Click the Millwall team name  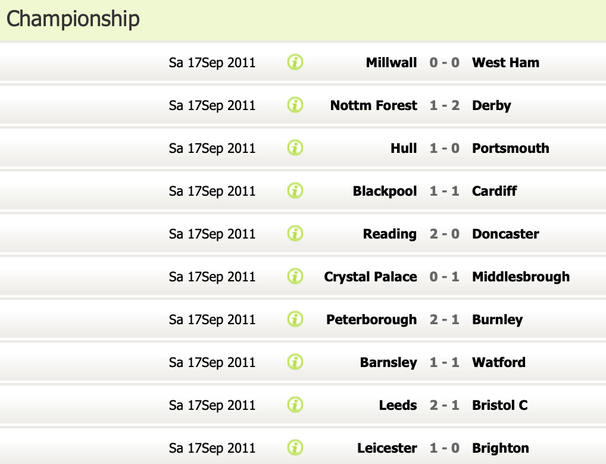click(x=391, y=62)
